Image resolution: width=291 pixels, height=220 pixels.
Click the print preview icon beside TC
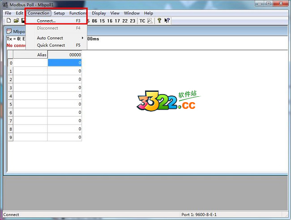click(150, 21)
